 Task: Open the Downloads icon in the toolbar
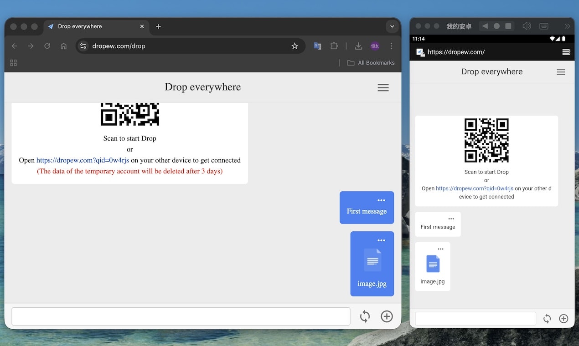358,46
